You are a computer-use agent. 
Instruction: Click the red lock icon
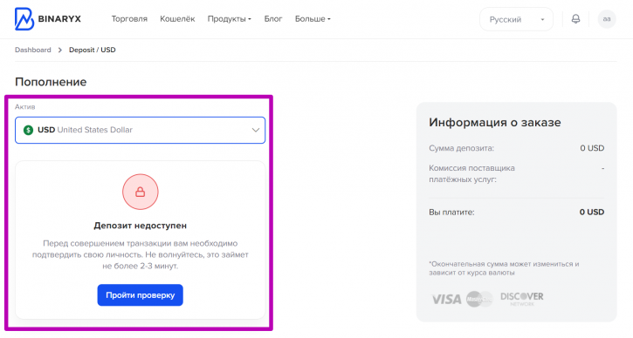pyautogui.click(x=140, y=192)
